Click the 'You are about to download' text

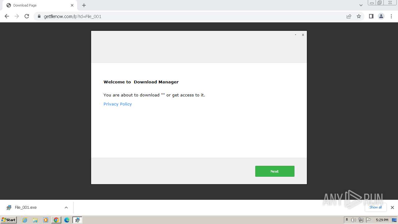click(154, 95)
